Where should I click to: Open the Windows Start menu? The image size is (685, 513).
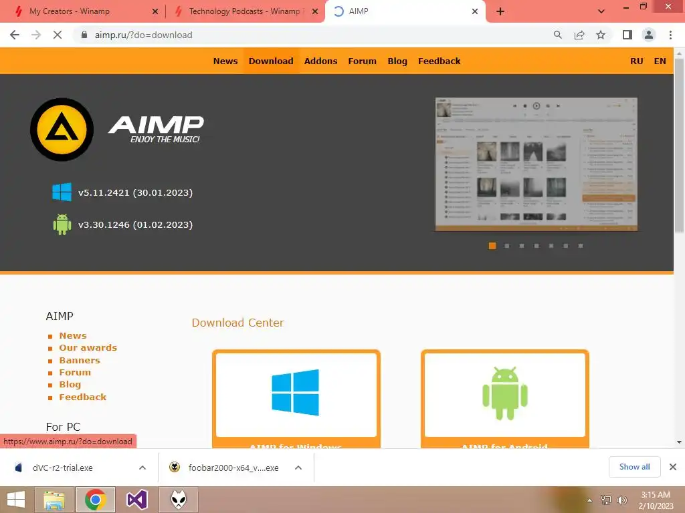(16, 500)
